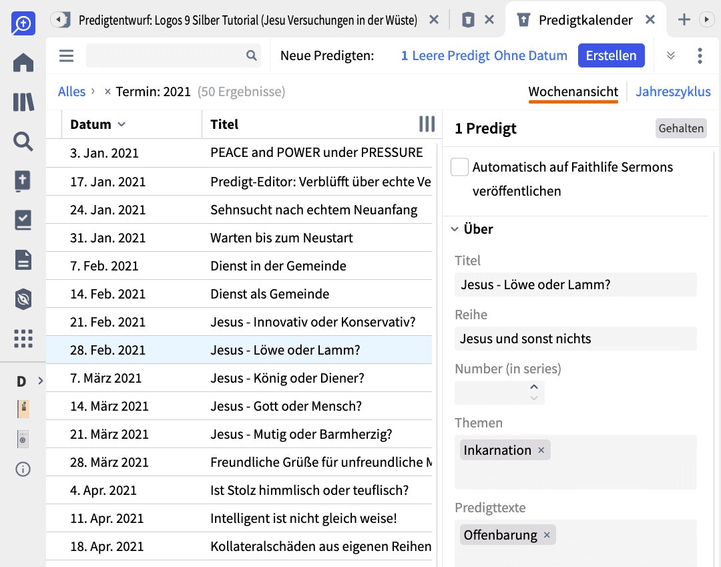
Task: Open the apps grid icon in sidebar
Action: pos(23,339)
